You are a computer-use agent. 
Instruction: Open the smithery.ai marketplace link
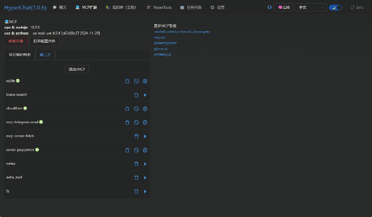click(163, 54)
